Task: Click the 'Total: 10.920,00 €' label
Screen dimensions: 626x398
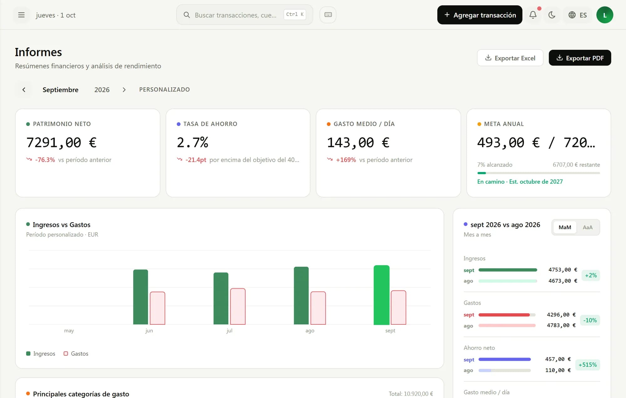Action: (411, 394)
